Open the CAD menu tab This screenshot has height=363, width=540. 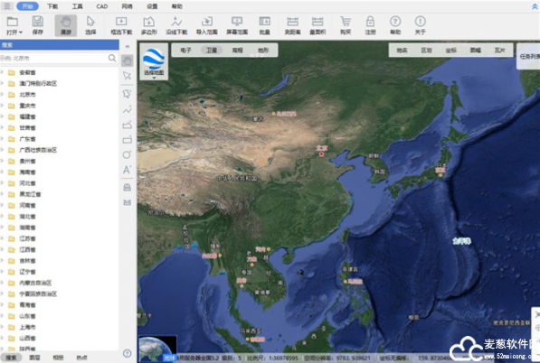click(102, 6)
